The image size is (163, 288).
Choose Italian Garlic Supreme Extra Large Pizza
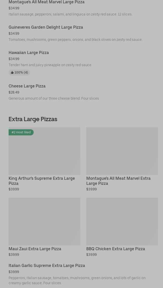(x=47, y=265)
